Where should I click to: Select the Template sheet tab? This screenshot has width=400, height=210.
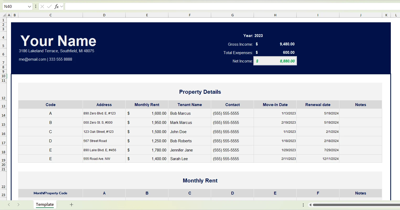(x=45, y=204)
